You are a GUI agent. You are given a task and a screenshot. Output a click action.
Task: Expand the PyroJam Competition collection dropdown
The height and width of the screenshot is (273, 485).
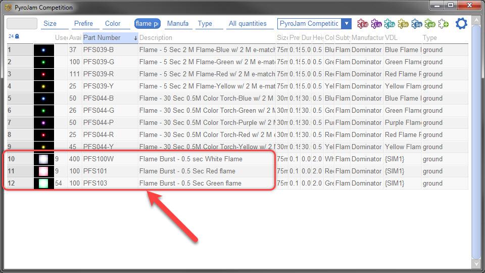[x=346, y=24]
